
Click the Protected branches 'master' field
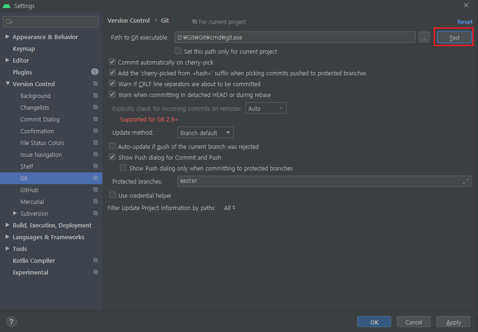[x=324, y=181]
